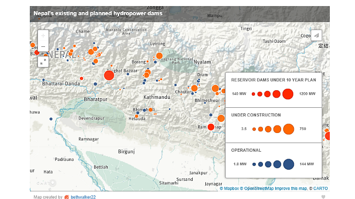The width and height of the screenshot is (355, 199).
Task: Like the map with heart icon
Action: pos(323,197)
